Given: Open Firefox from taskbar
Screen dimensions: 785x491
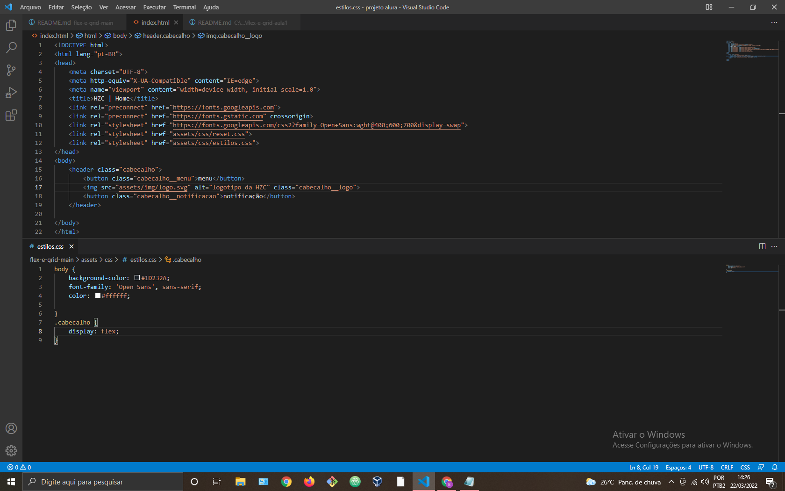Looking at the screenshot, I should click(309, 482).
